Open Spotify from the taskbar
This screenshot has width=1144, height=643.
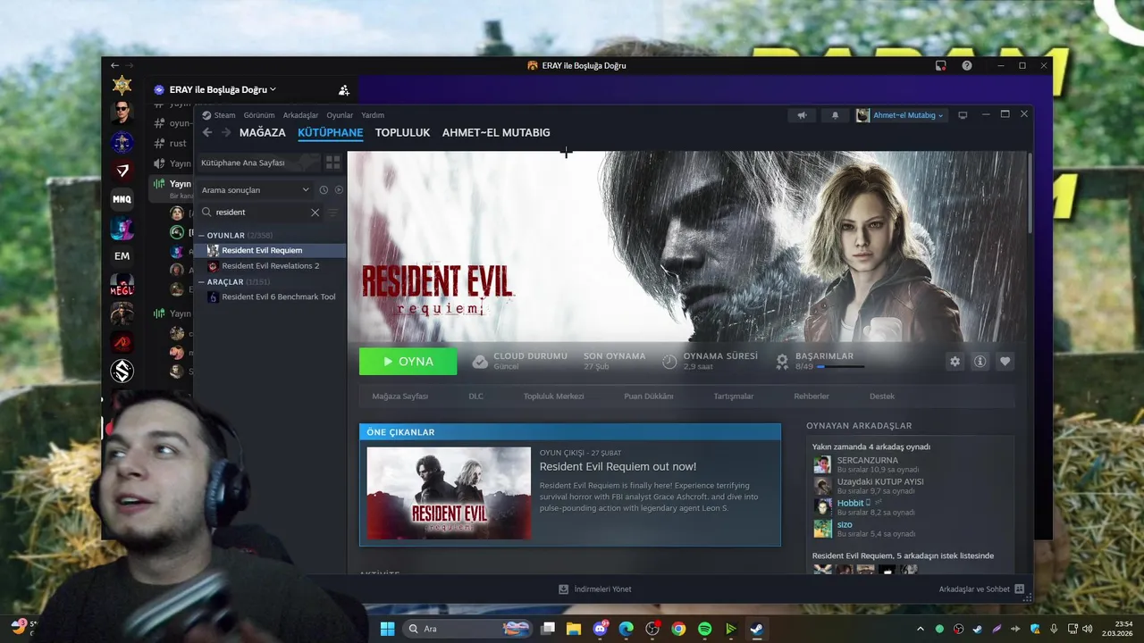[704, 629]
